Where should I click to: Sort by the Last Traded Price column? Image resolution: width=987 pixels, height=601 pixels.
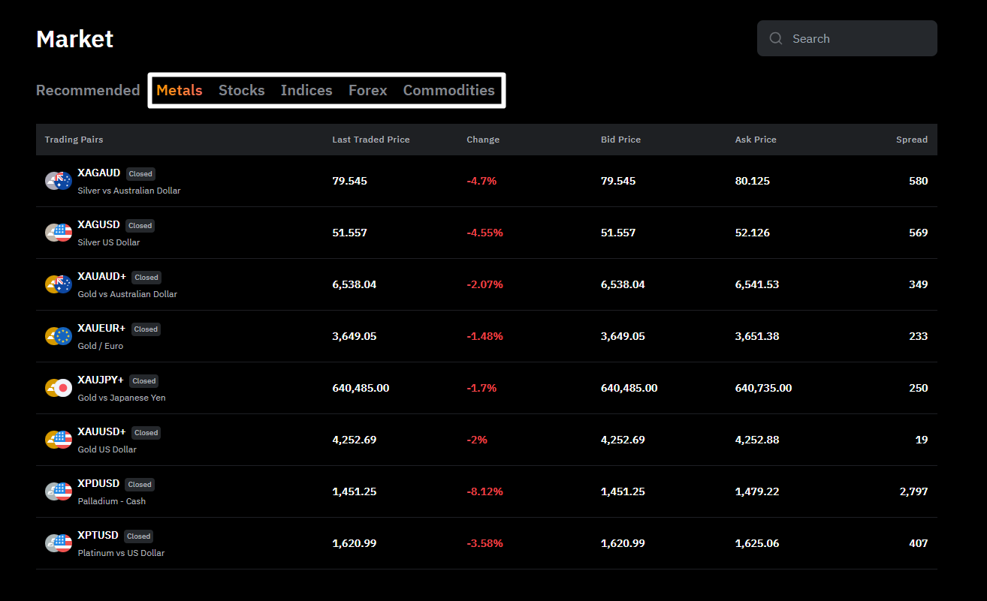(x=371, y=140)
